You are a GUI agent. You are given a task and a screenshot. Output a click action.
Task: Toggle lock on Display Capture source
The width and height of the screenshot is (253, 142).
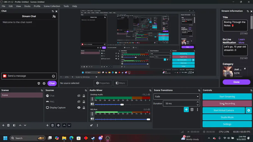tap(84, 107)
